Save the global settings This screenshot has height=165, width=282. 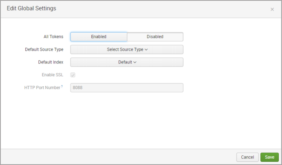click(270, 157)
